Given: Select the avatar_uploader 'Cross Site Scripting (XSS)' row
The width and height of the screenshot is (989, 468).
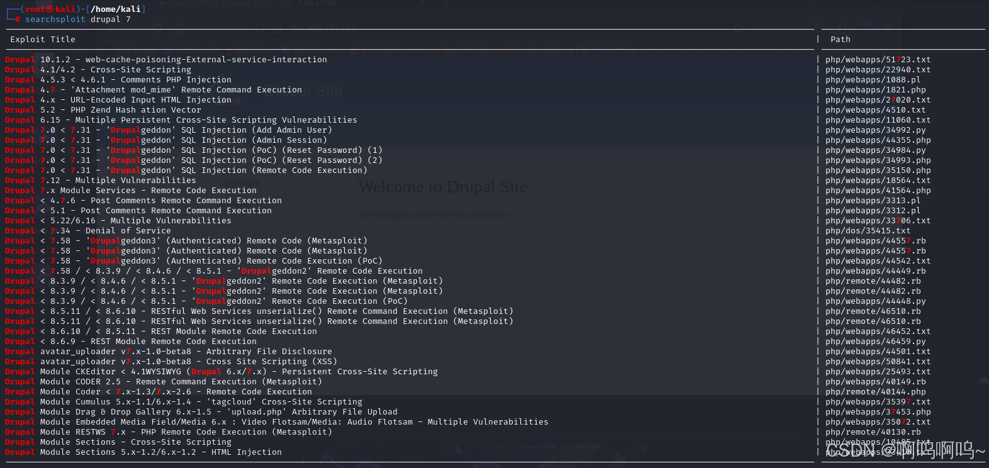Looking at the screenshot, I should point(171,362).
